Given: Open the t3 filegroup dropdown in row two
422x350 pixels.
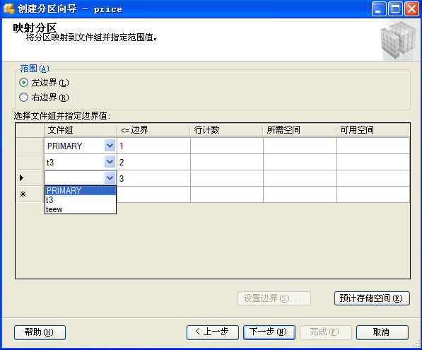Looking at the screenshot, I should (x=110, y=162).
